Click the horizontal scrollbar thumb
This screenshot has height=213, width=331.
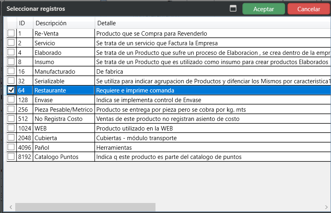pos(85,207)
